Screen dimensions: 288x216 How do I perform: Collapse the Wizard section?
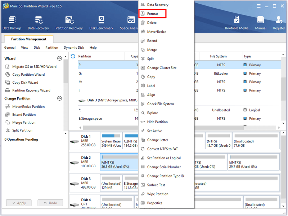click(59, 58)
